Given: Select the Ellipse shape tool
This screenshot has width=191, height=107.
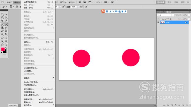Looking at the screenshot, I should [6, 41].
